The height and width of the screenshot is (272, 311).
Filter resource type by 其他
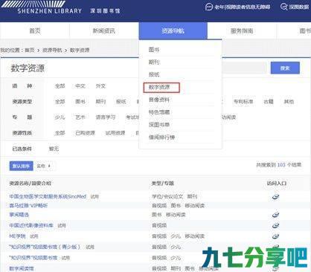coord(289,102)
